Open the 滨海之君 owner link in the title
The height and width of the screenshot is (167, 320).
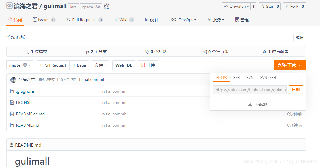pos(26,6)
